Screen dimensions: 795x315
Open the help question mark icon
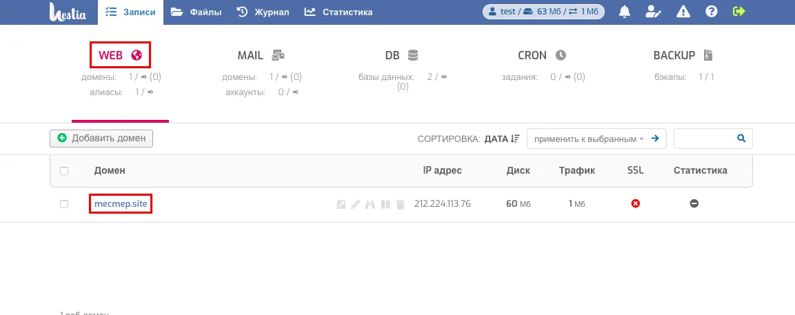712,12
